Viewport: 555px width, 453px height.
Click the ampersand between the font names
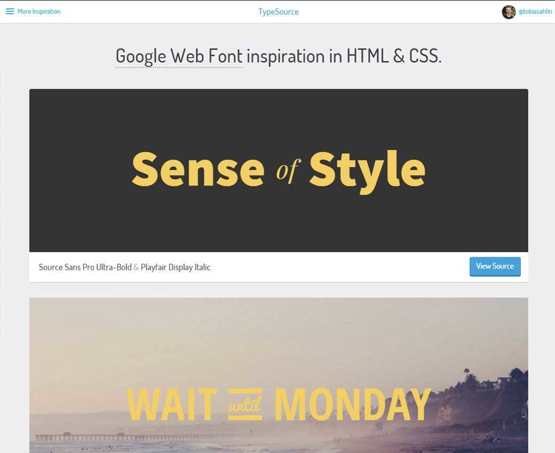pyautogui.click(x=136, y=267)
